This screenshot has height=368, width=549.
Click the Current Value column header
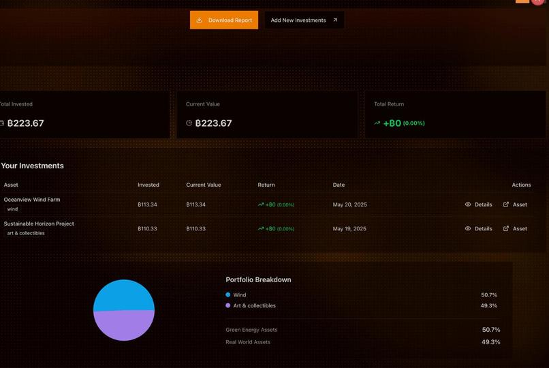204,185
